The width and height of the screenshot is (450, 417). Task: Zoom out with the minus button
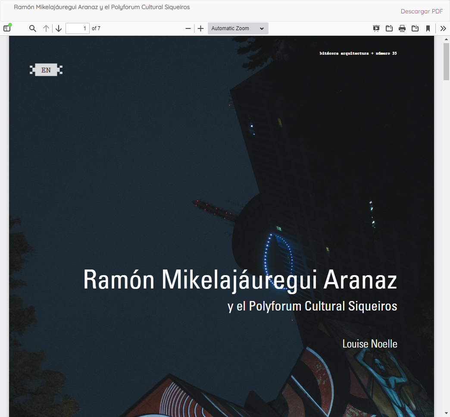[188, 28]
